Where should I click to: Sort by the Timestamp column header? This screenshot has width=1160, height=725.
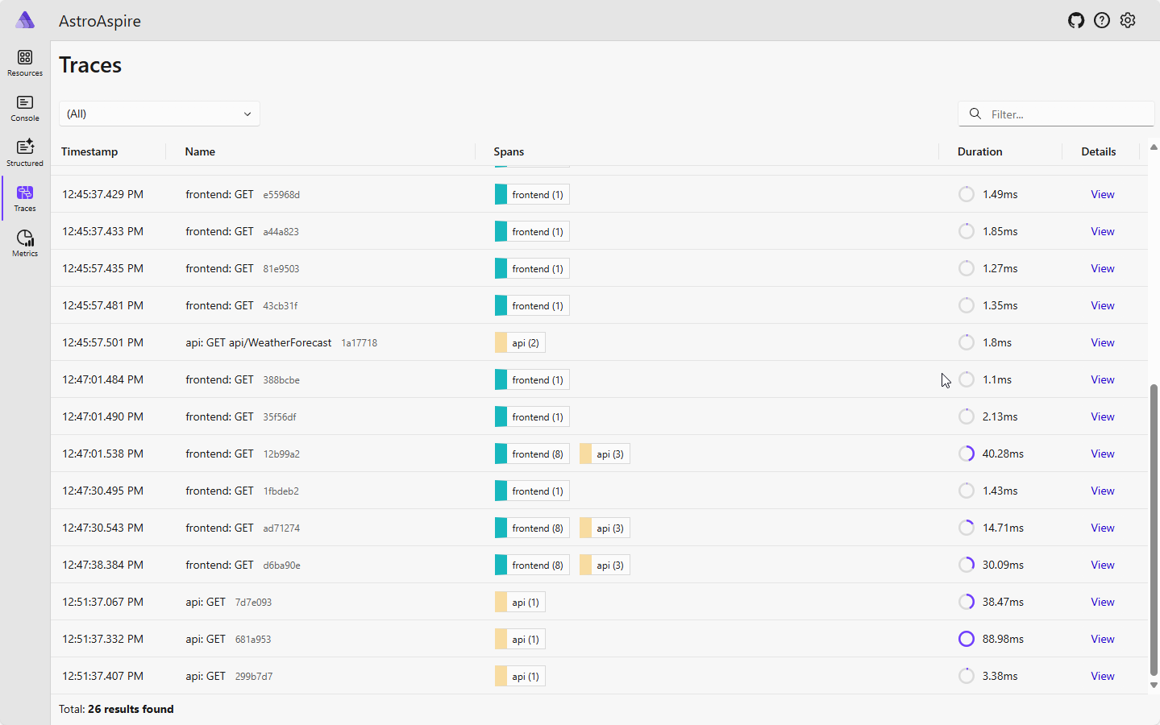tap(89, 151)
